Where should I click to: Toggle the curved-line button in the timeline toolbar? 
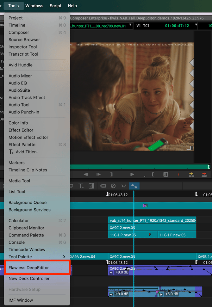[123, 186]
